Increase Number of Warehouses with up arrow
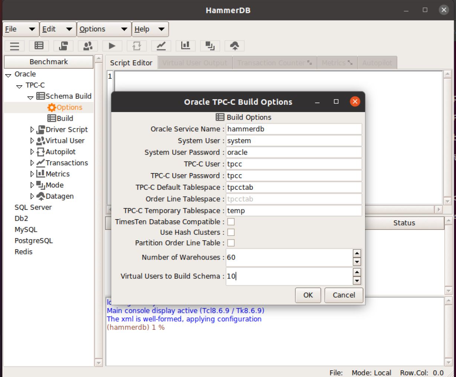The width and height of the screenshot is (456, 377). click(357, 253)
